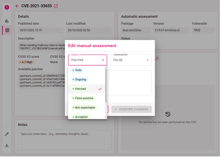Click the Last modified value 29/10/2022 02:52
This screenshot has height=157, width=220.
coord(89,30)
